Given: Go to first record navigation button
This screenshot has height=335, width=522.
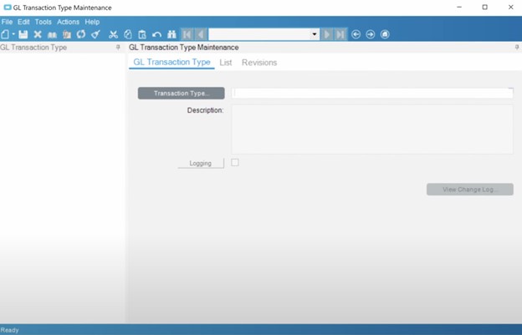Looking at the screenshot, I should tap(187, 34).
